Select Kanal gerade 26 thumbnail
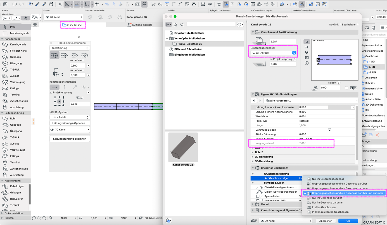The image size is (387, 225). pyautogui.click(x=183, y=147)
